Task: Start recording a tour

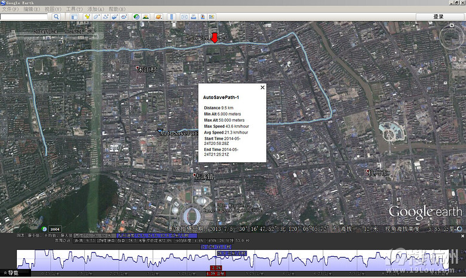Action: 124,17
